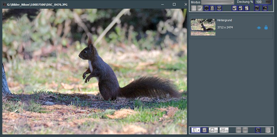The height and width of the screenshot is (137, 277).
Task: Click the padlock icon in layer toolbar
Action: [212, 8]
